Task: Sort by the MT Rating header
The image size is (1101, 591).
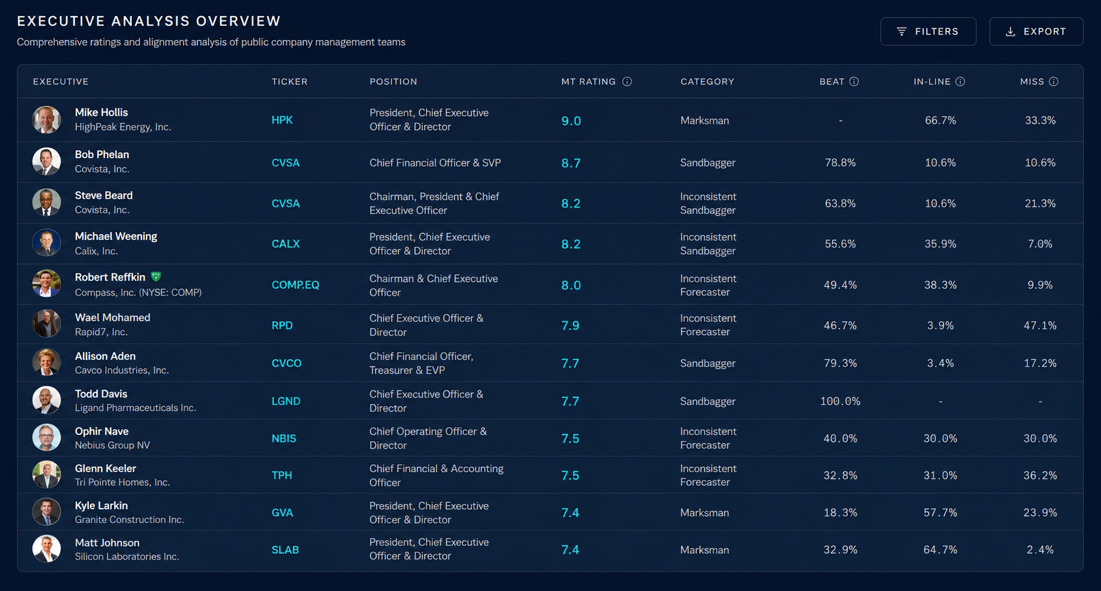Action: pos(588,82)
